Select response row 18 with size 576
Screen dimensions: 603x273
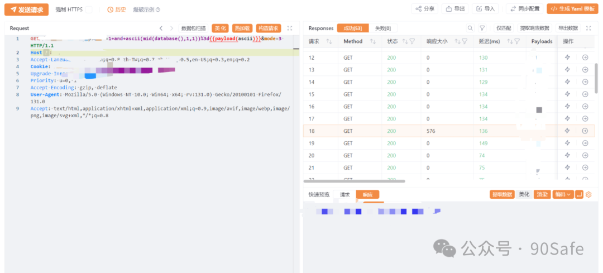point(449,131)
